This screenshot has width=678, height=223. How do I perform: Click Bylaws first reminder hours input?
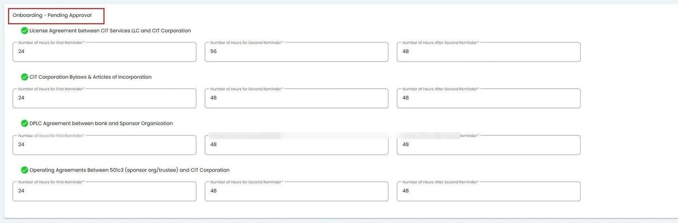pyautogui.click(x=104, y=98)
